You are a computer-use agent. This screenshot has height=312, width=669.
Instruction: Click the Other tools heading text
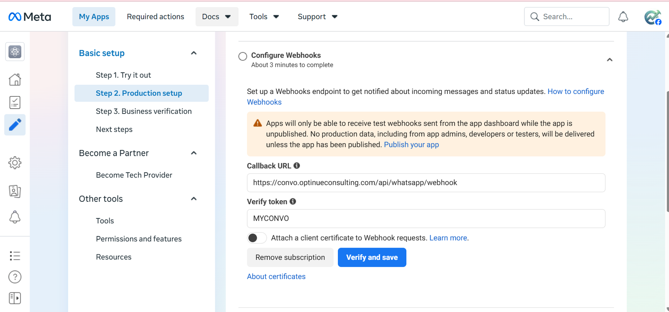coord(101,199)
